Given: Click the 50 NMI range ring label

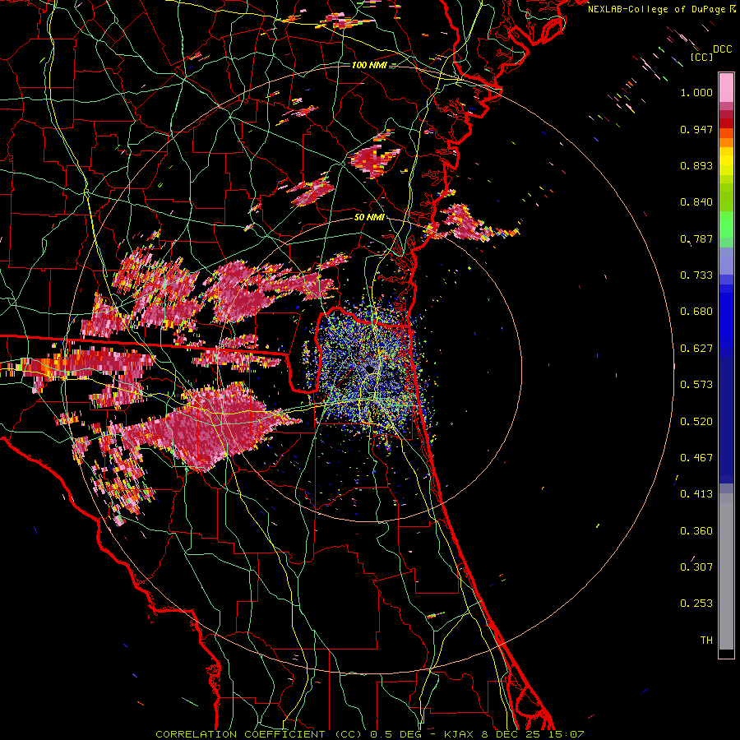Looking at the screenshot, I should pos(369,217).
